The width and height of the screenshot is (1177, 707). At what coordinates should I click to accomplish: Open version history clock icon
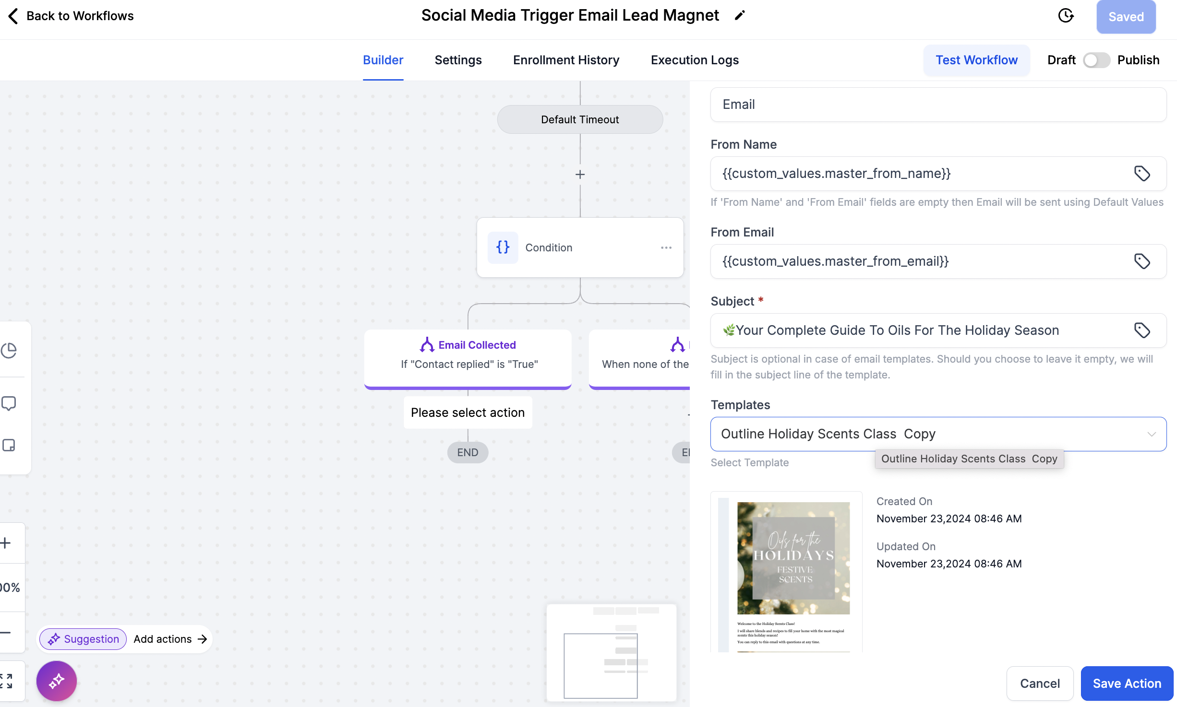point(1066,16)
